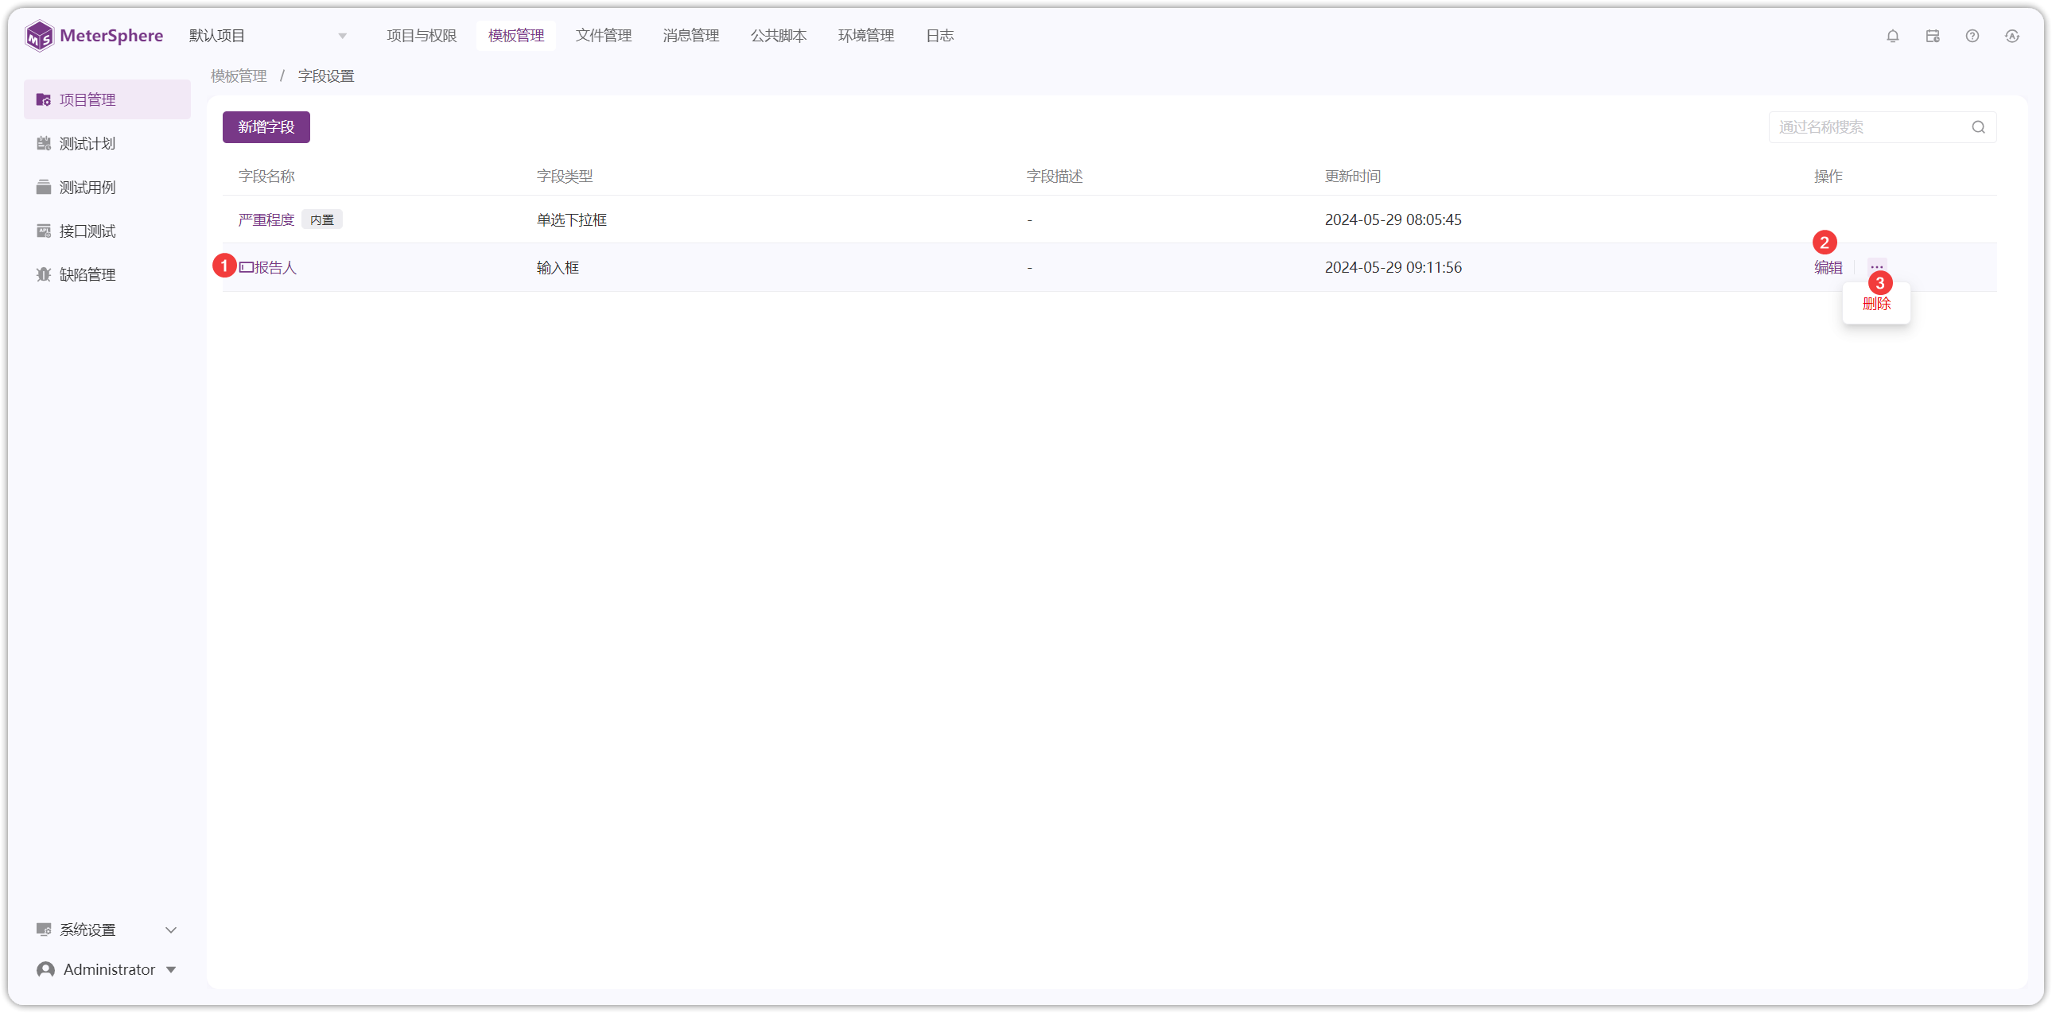Click the language switch icon

click(x=2012, y=36)
